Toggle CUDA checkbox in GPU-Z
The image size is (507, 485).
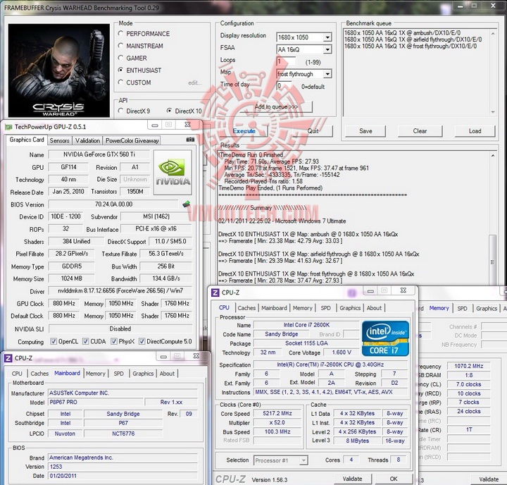pos(86,341)
